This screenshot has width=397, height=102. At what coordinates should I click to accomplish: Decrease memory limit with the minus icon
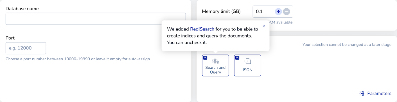286,11
